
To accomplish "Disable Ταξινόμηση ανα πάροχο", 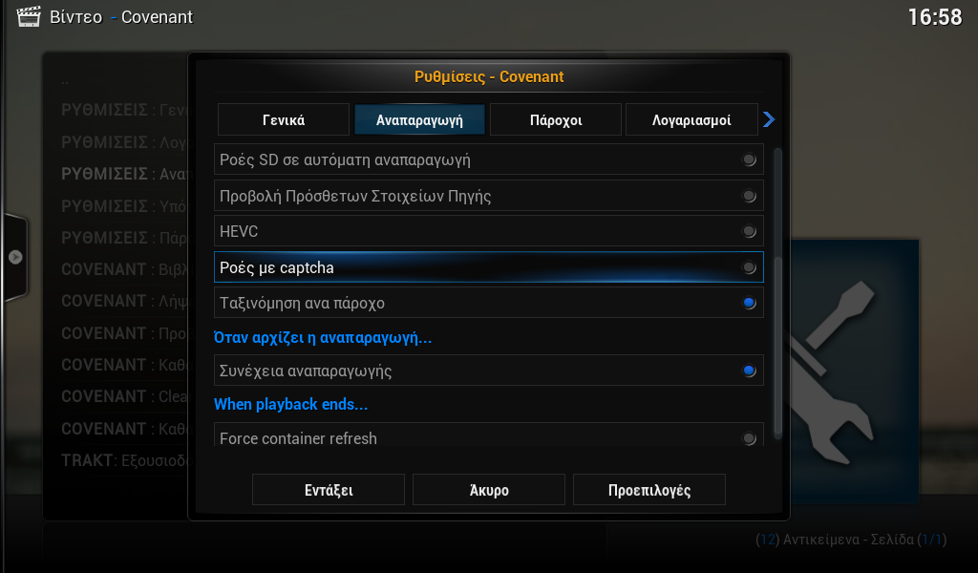I will click(x=488, y=303).
